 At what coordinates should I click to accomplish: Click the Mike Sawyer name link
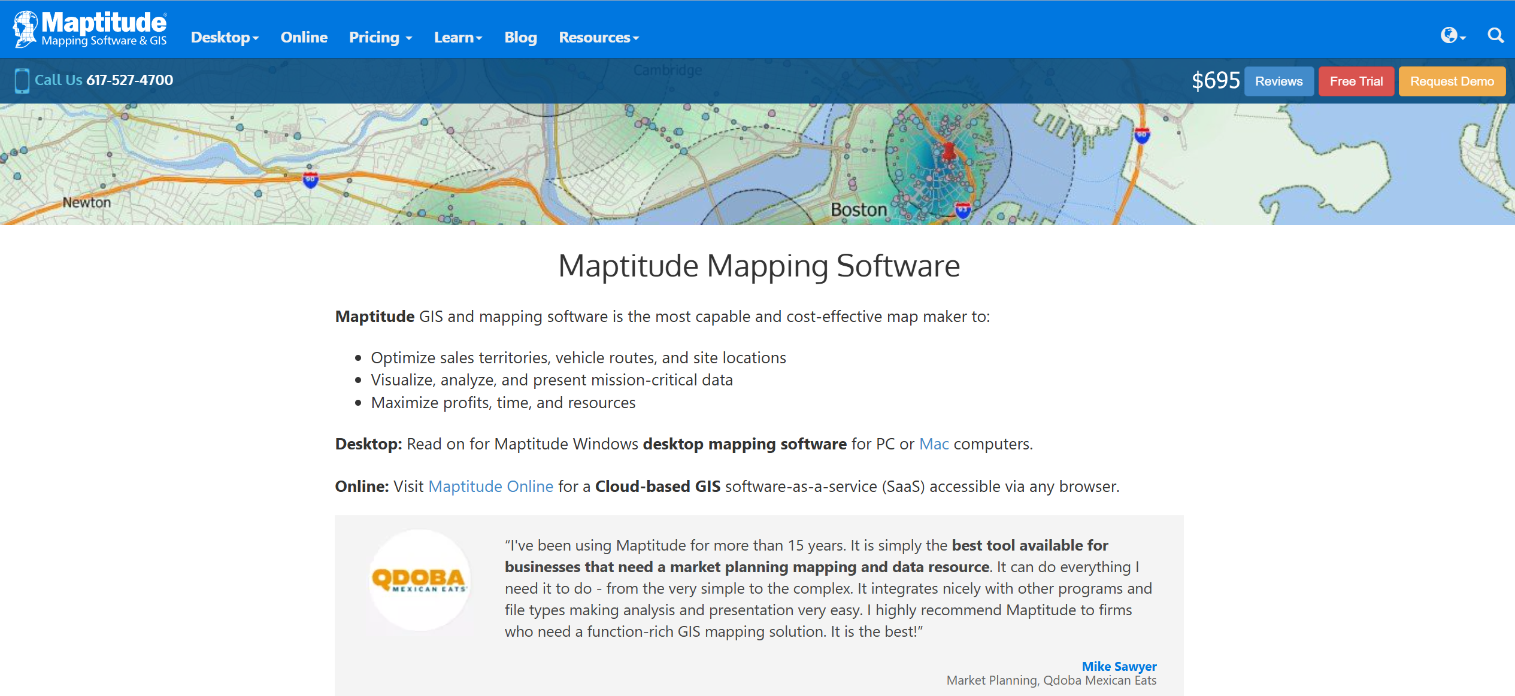[1119, 666]
